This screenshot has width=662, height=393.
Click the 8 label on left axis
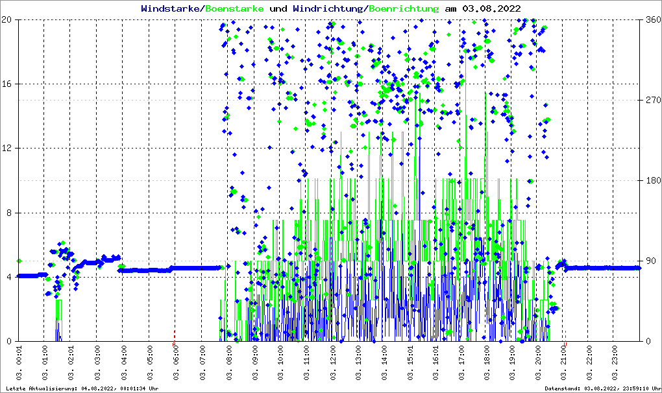(10, 213)
